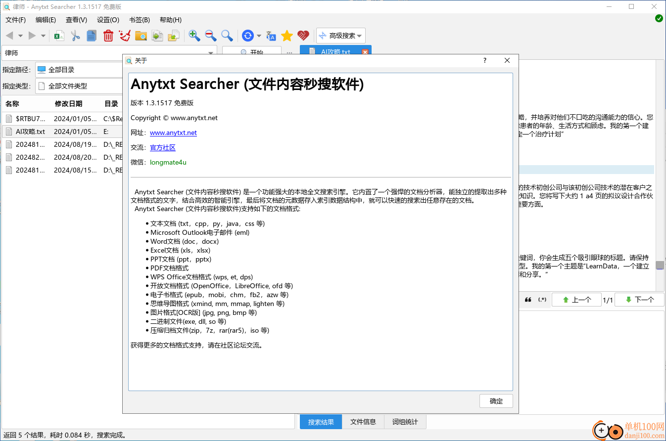This screenshot has width=666, height=441.
Task: Sort results by 修改日期 column header
Action: click(76, 104)
